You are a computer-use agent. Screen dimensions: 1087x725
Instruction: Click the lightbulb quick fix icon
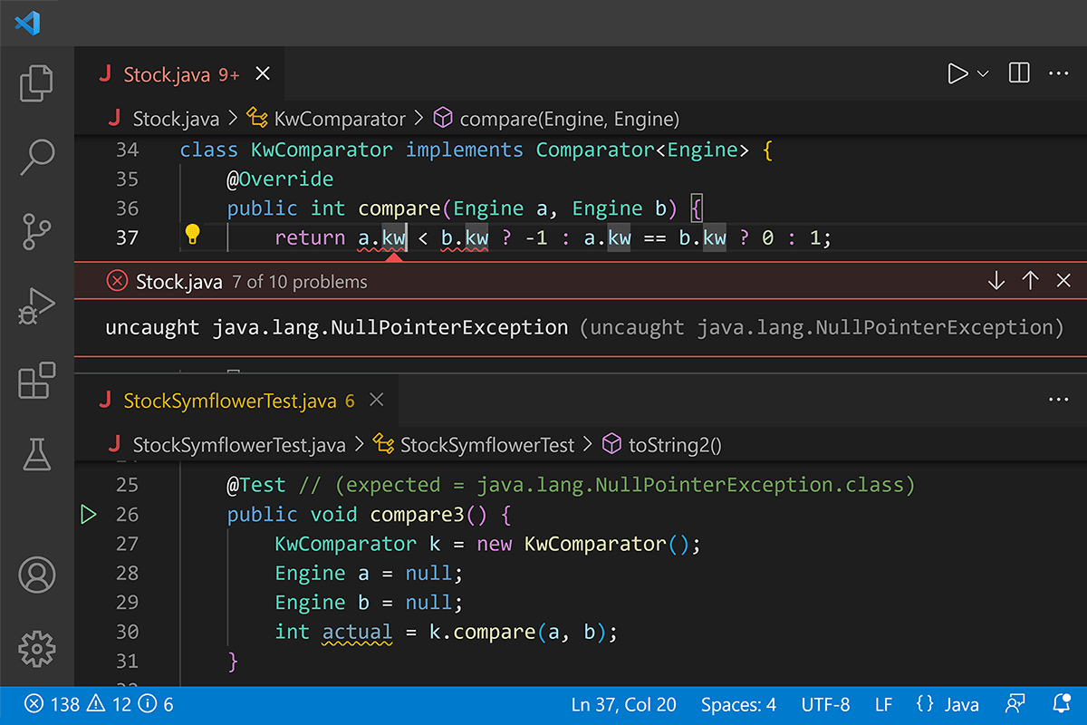pos(192,235)
